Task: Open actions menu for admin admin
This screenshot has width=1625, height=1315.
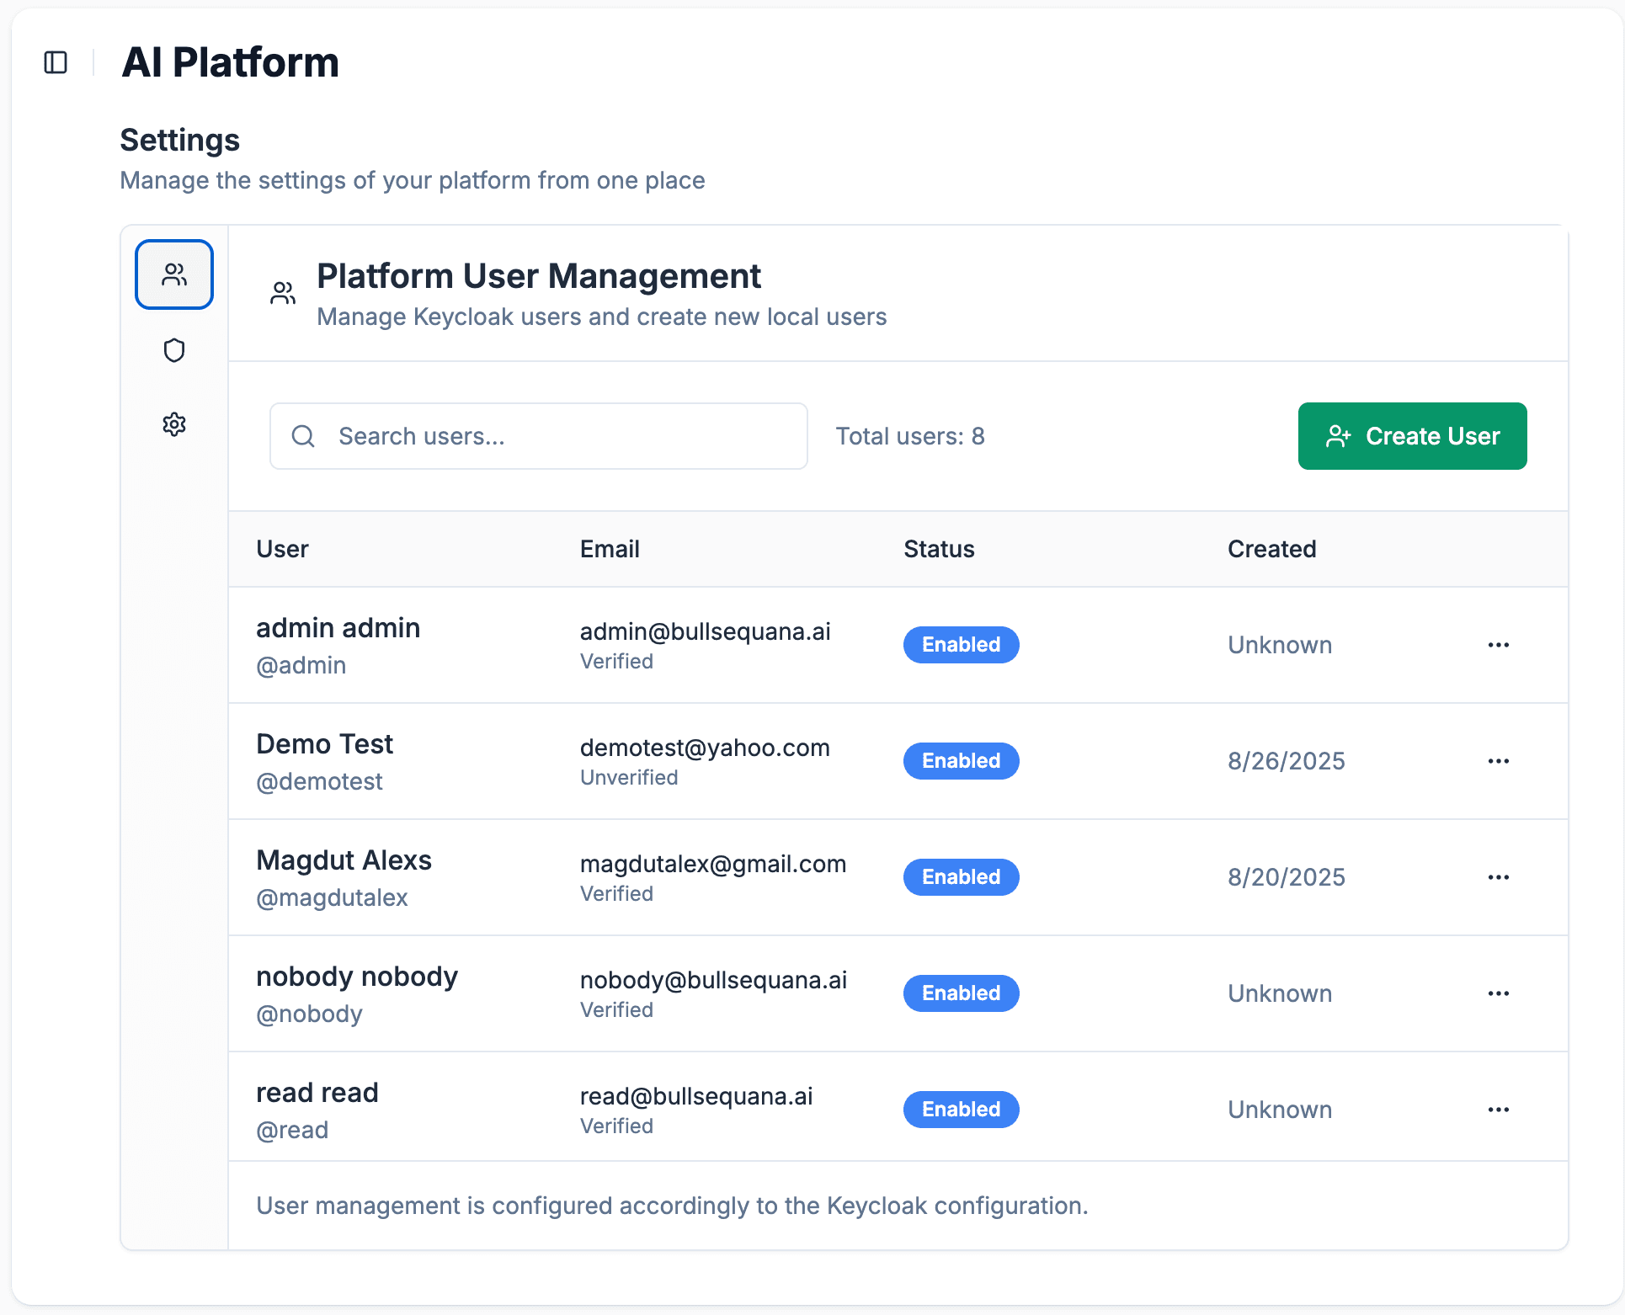Action: click(x=1498, y=645)
